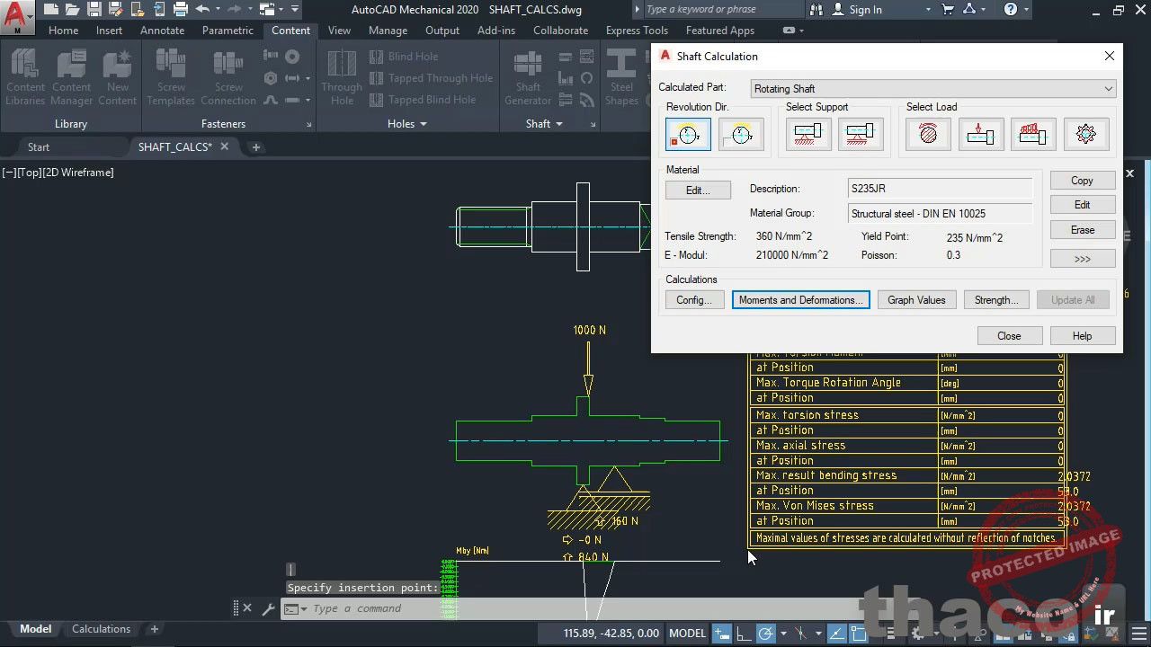Screen dimensions: 1151x647
Task: Open the polar tracking settings dropdown arrow
Action: [x=782, y=634]
